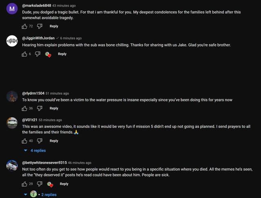Dislike the comment by @markslade6848
The width and height of the screenshot is (261, 198).
click(x=40, y=27)
